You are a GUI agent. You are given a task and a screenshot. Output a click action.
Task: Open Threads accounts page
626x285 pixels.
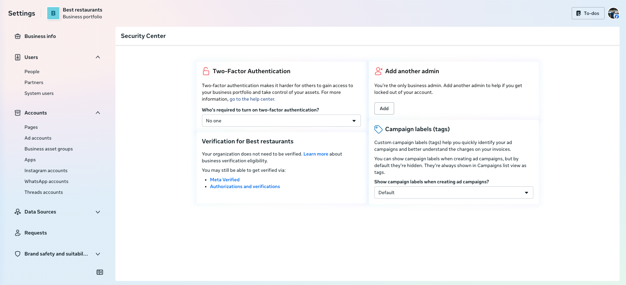44,192
